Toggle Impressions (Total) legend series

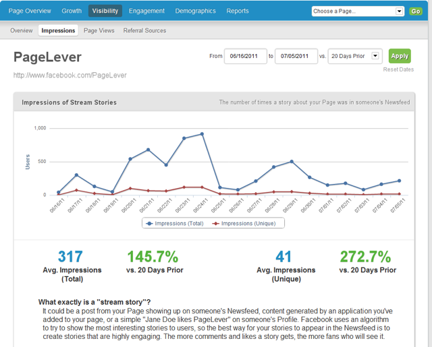(x=173, y=223)
